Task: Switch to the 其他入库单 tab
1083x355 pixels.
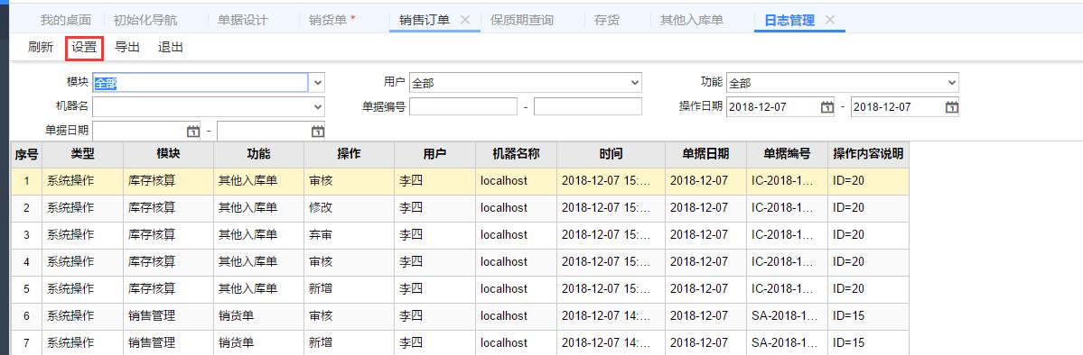Action: pyautogui.click(x=691, y=20)
